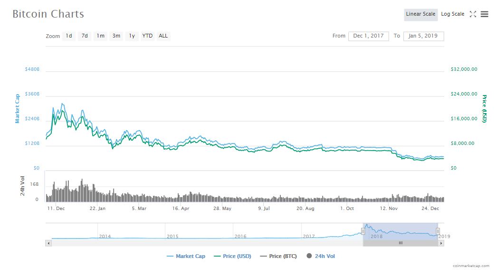Switch to Linear Scale
The height and width of the screenshot is (277, 497).
(x=421, y=14)
